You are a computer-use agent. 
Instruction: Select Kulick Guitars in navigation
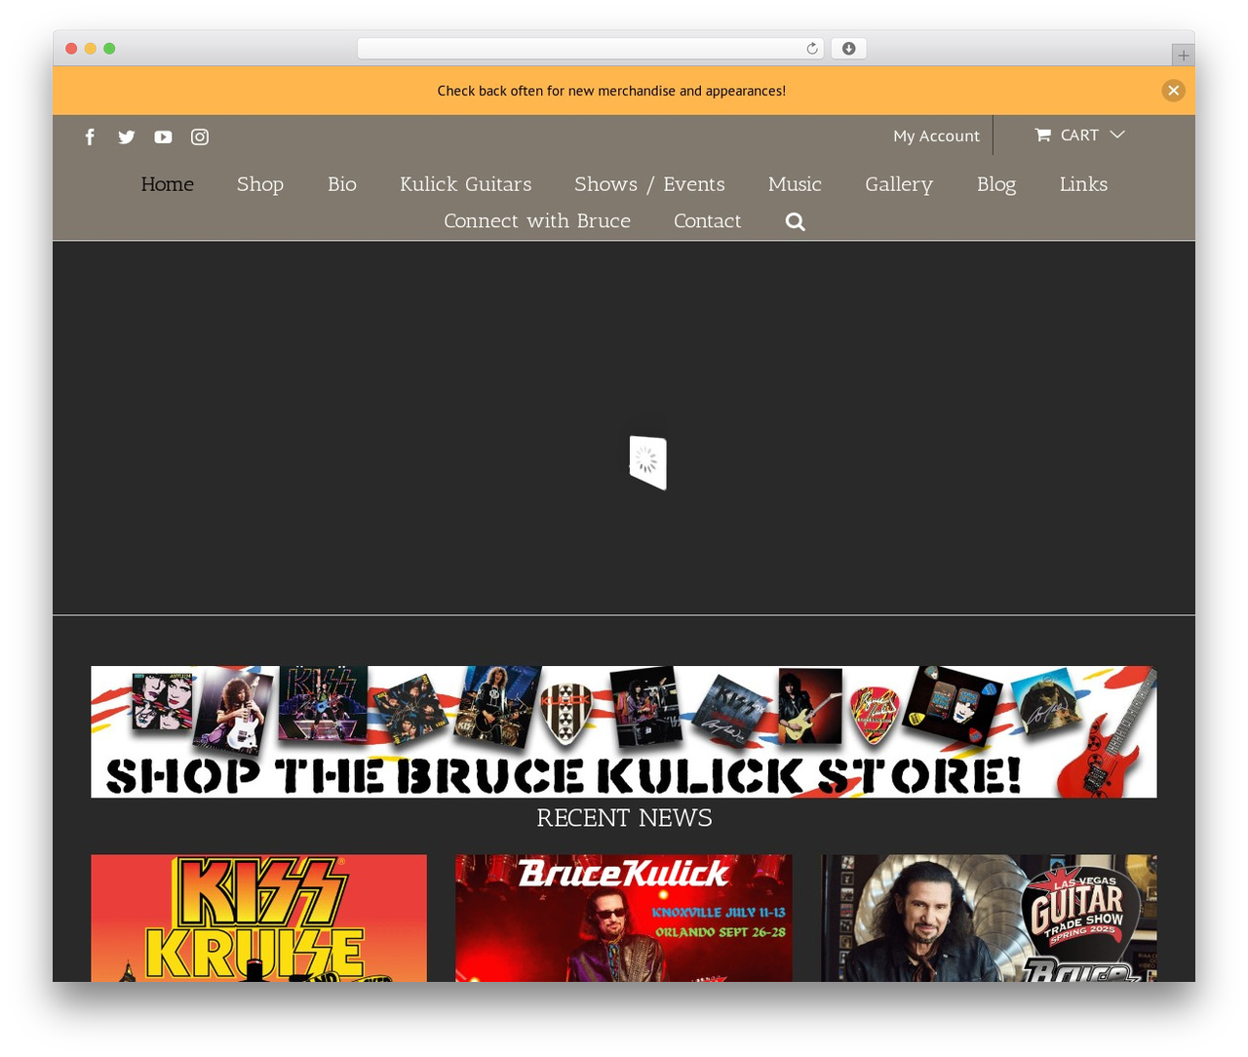466,184
